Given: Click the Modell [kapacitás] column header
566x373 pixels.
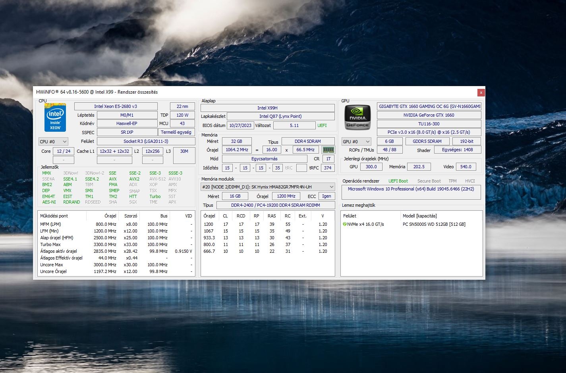Looking at the screenshot, I should point(419,216).
